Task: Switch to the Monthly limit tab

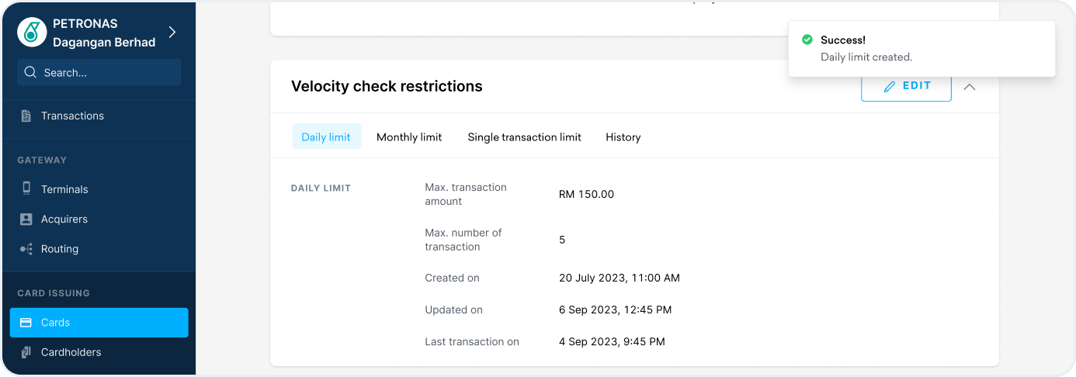Action: click(x=409, y=137)
